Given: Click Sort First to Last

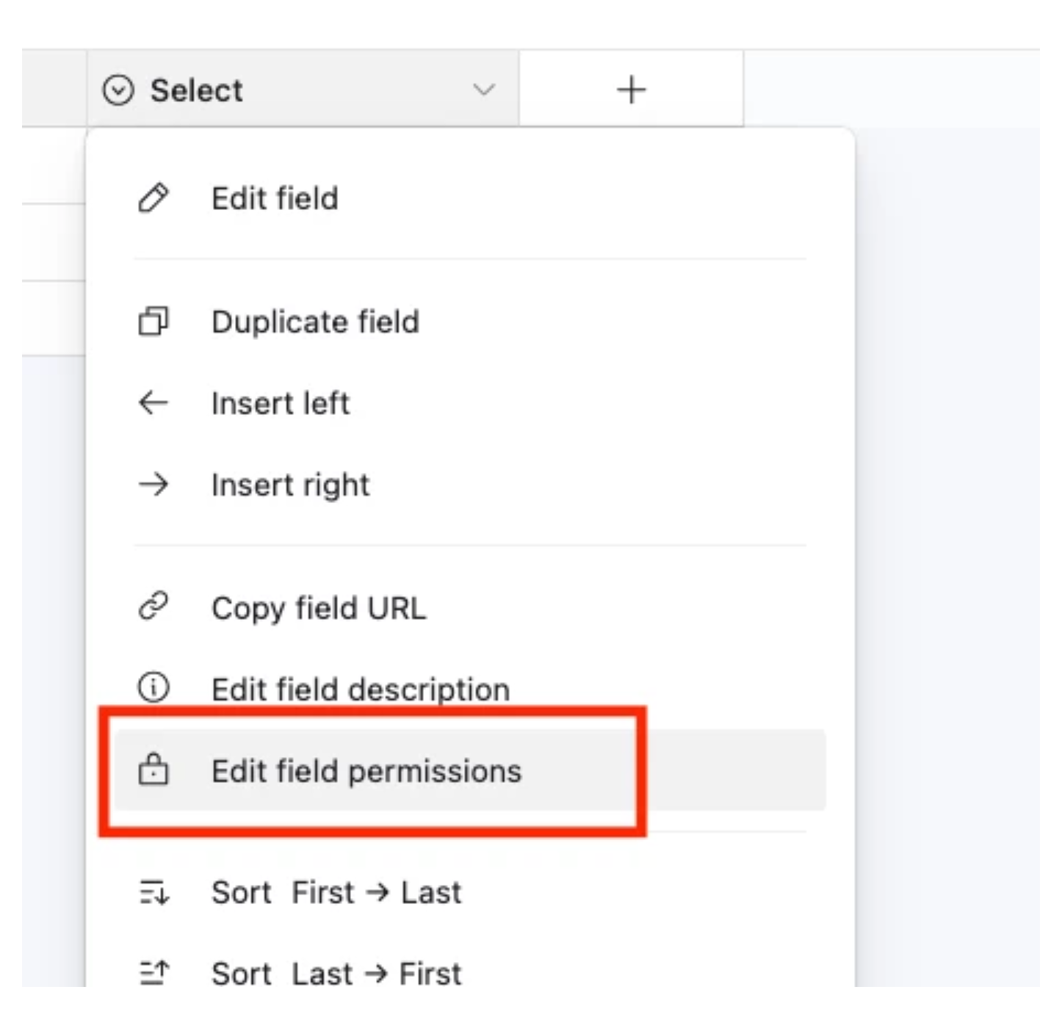Looking at the screenshot, I should [336, 893].
